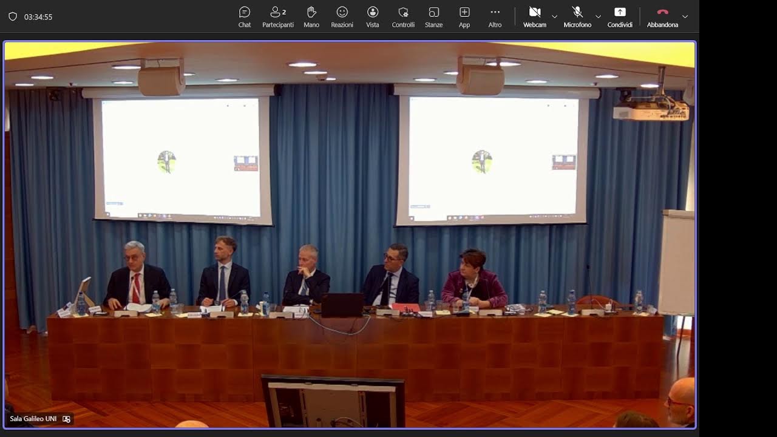Turn on the Webcam

(535, 17)
